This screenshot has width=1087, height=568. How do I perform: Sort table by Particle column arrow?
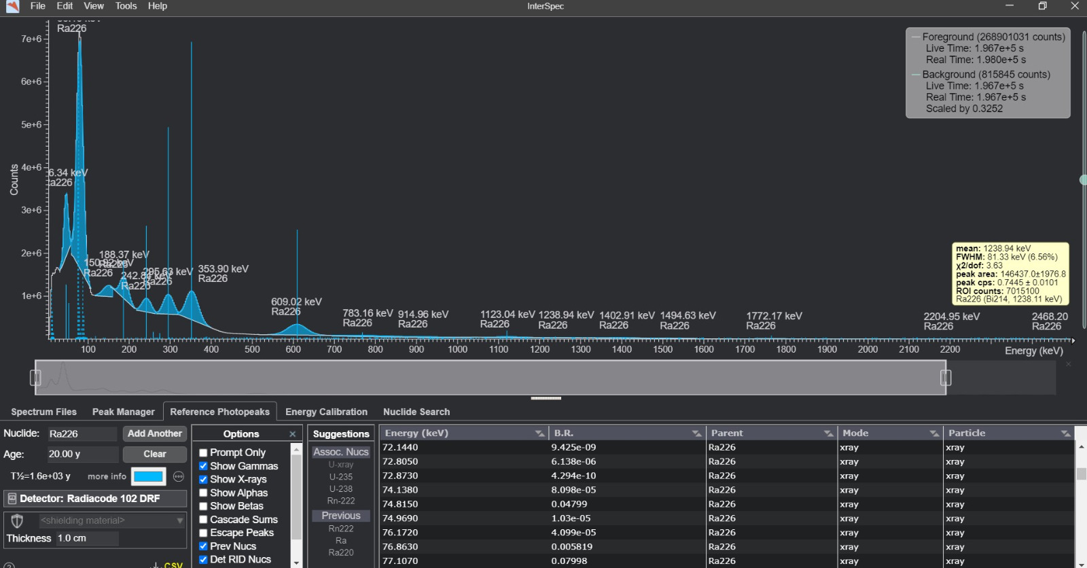tap(1065, 433)
